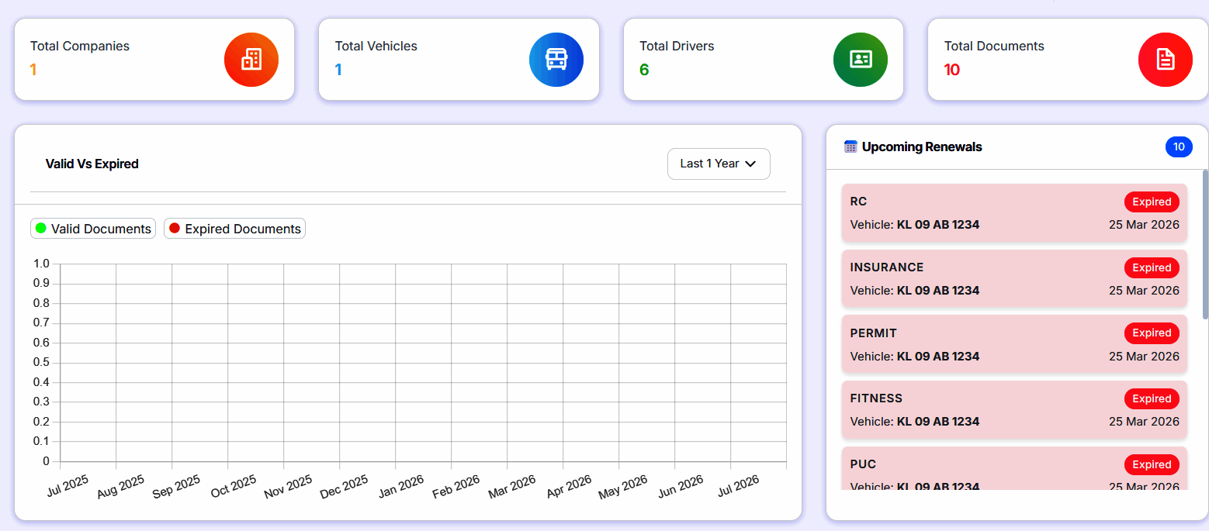Select the PERMIT renewal item
This screenshot has width=1209, height=531.
coord(1014,344)
